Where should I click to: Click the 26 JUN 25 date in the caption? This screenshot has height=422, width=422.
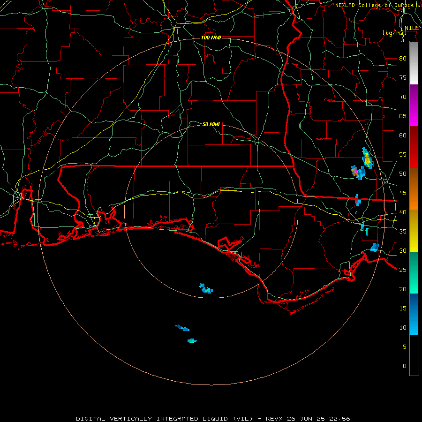tap(307, 419)
